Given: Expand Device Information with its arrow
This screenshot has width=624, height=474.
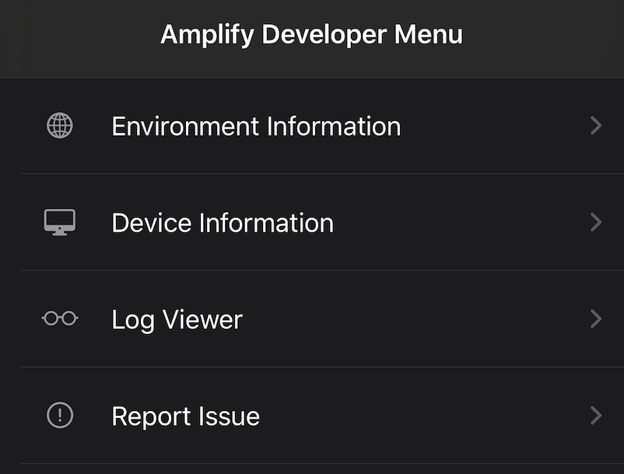Looking at the screenshot, I should point(596,222).
